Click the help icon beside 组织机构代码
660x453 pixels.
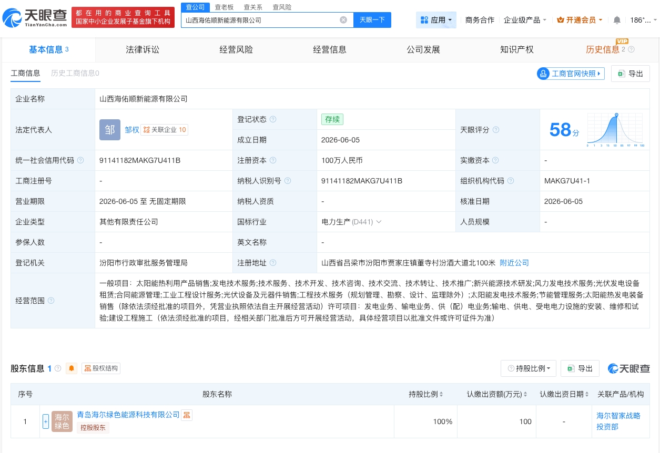click(x=511, y=181)
